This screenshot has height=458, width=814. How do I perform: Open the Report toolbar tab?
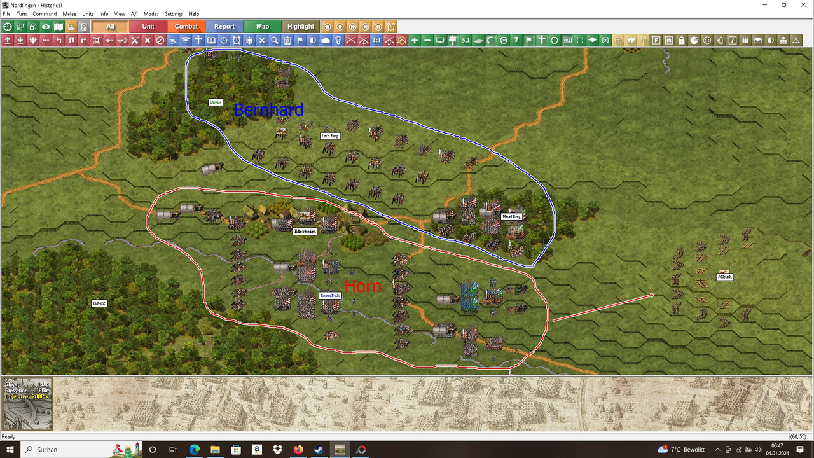224,27
